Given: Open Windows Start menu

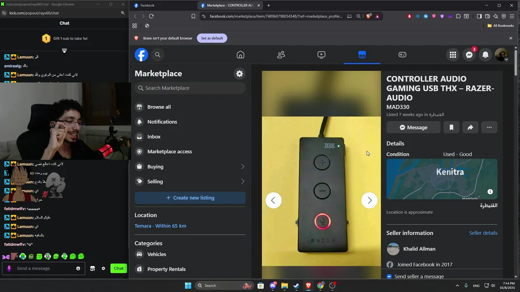Looking at the screenshot, I should point(188,286).
